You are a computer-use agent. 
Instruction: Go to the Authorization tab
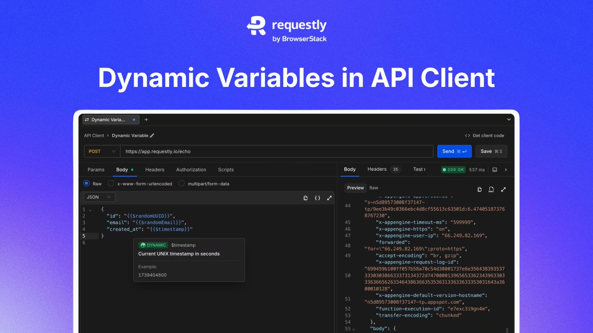(x=191, y=170)
